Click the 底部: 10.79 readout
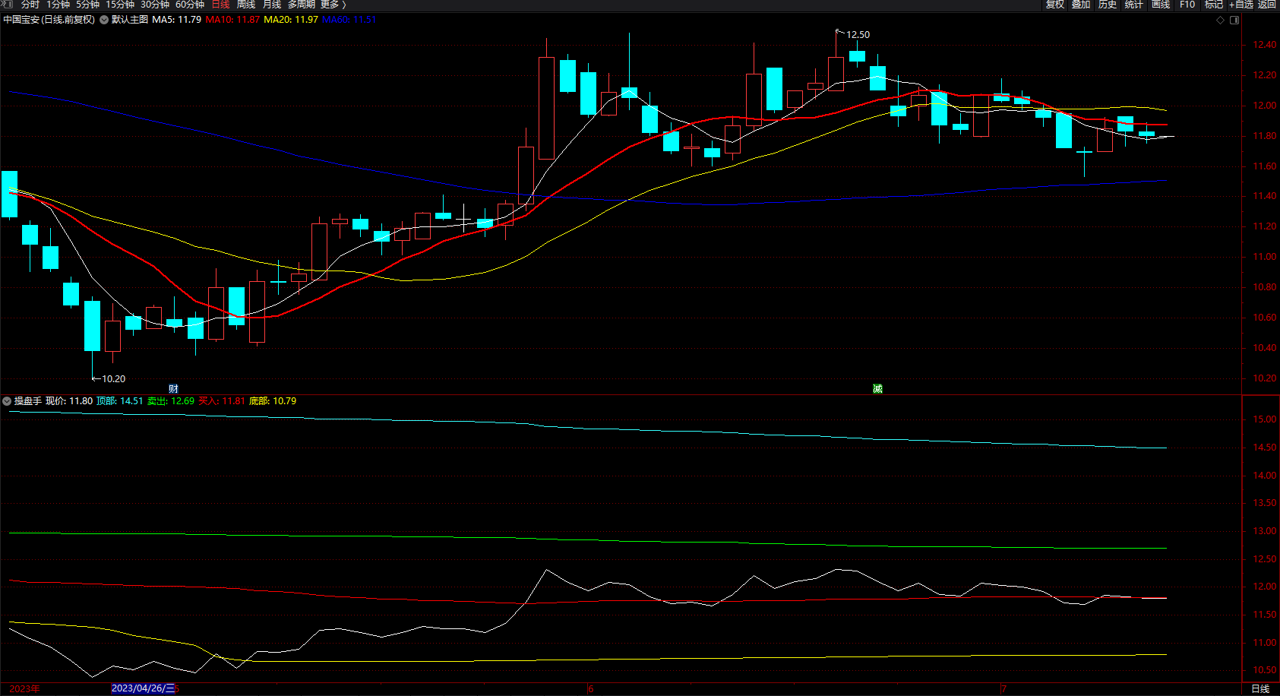Screen dimensions: 1280x696 (273, 401)
